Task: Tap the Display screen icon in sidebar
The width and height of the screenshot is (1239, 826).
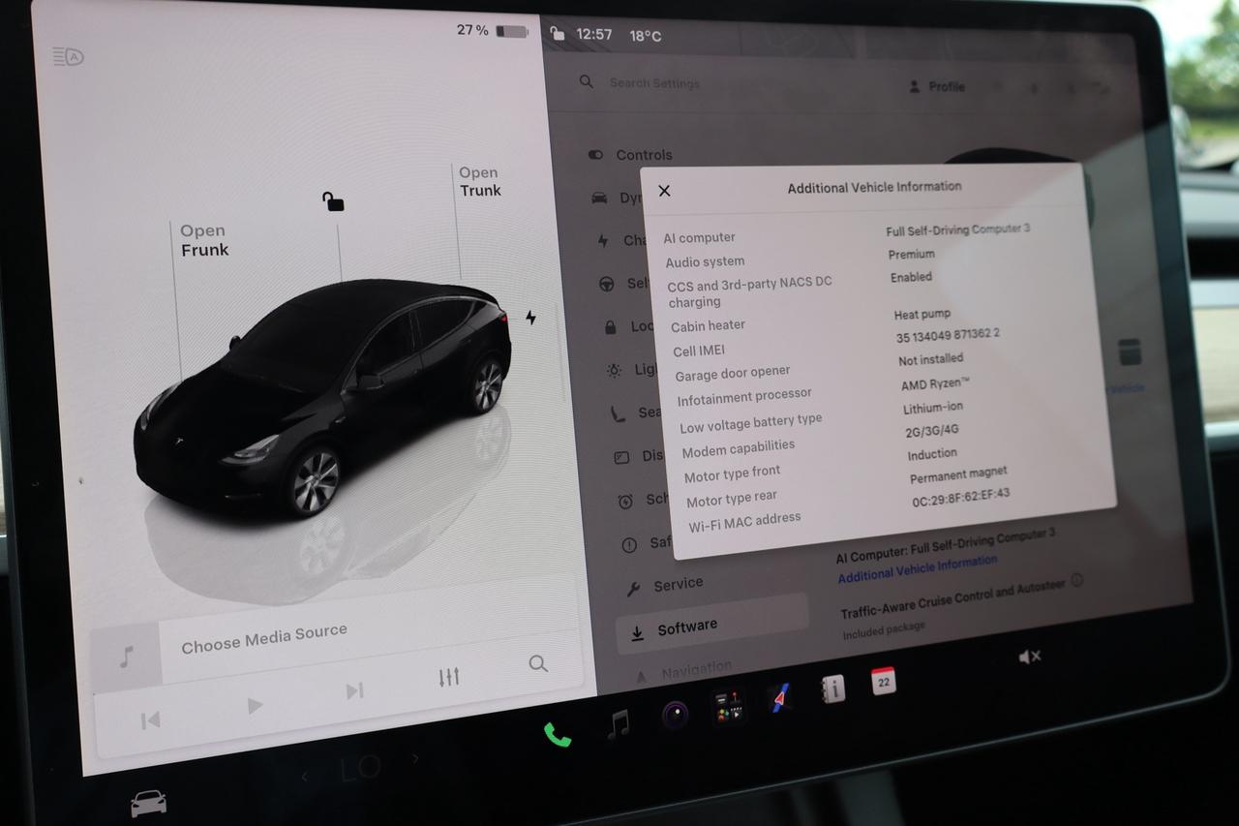Action: pyautogui.click(x=621, y=457)
